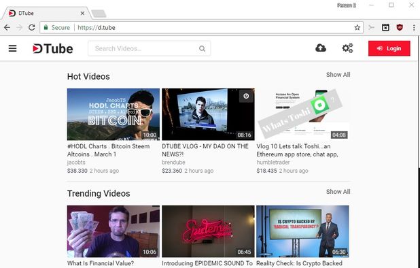Minimize the Chrome window
Screen dimensions: 420x268
click(372, 5)
